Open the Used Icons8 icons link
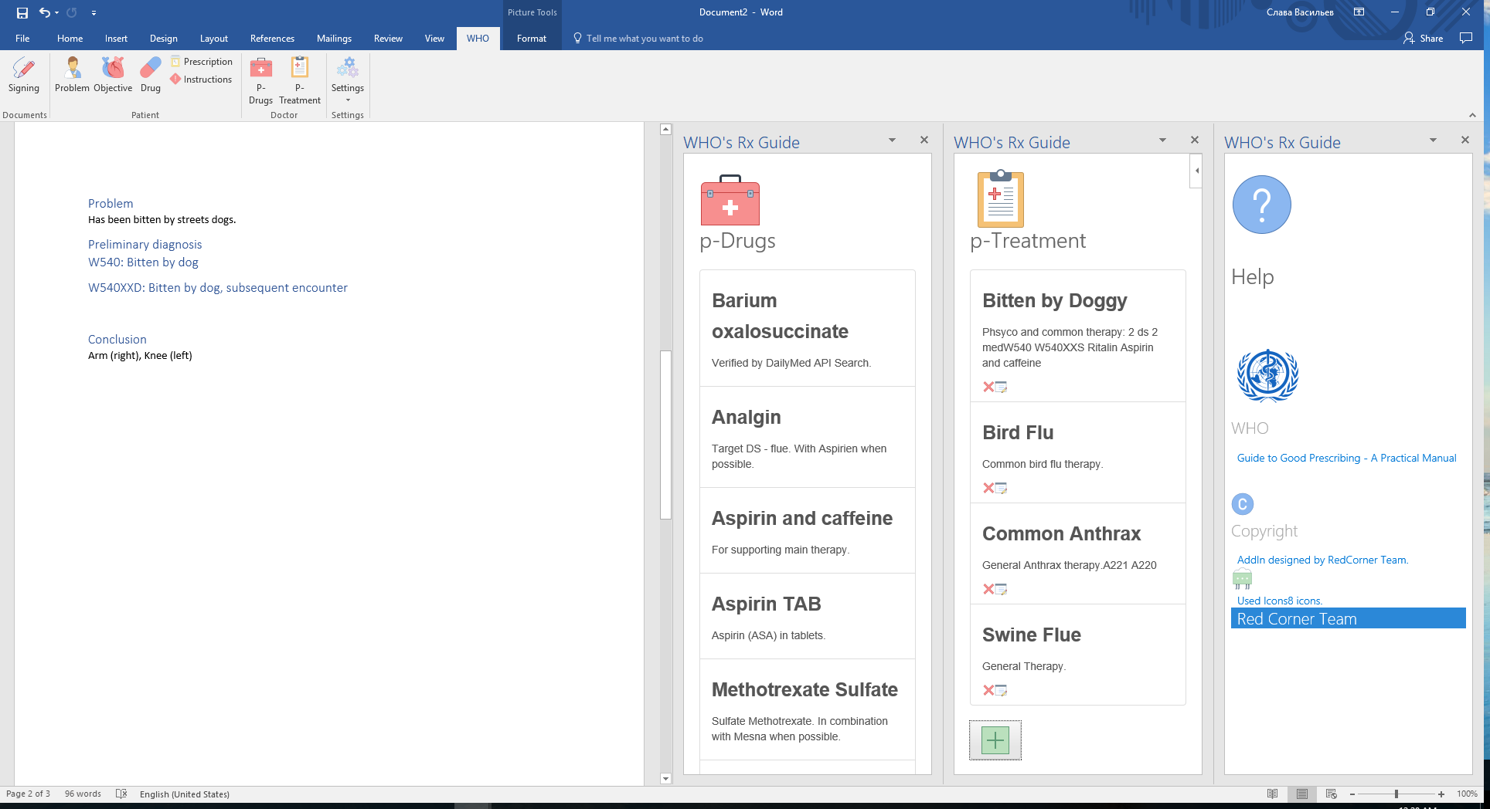This screenshot has width=1490, height=809. click(x=1279, y=601)
